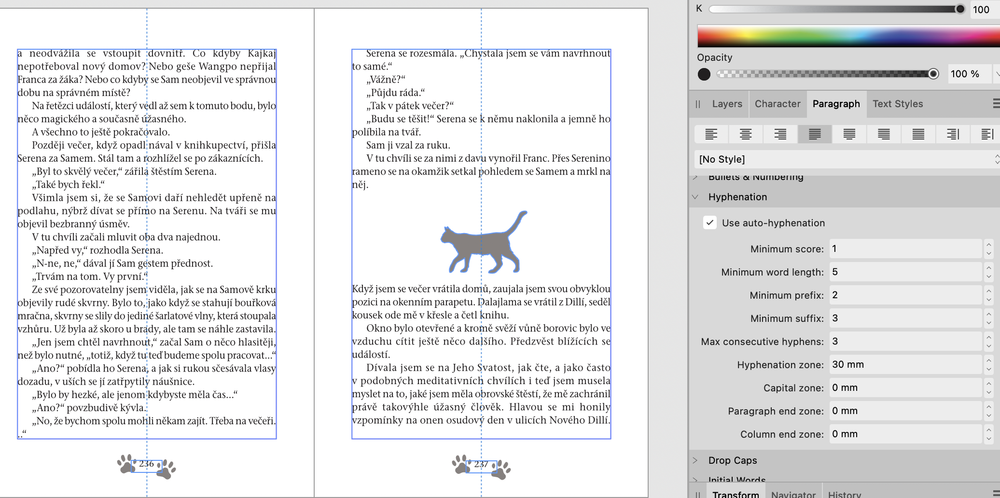Adjust Minimum score stepper arrows
The height and width of the screenshot is (498, 1000).
tap(988, 249)
